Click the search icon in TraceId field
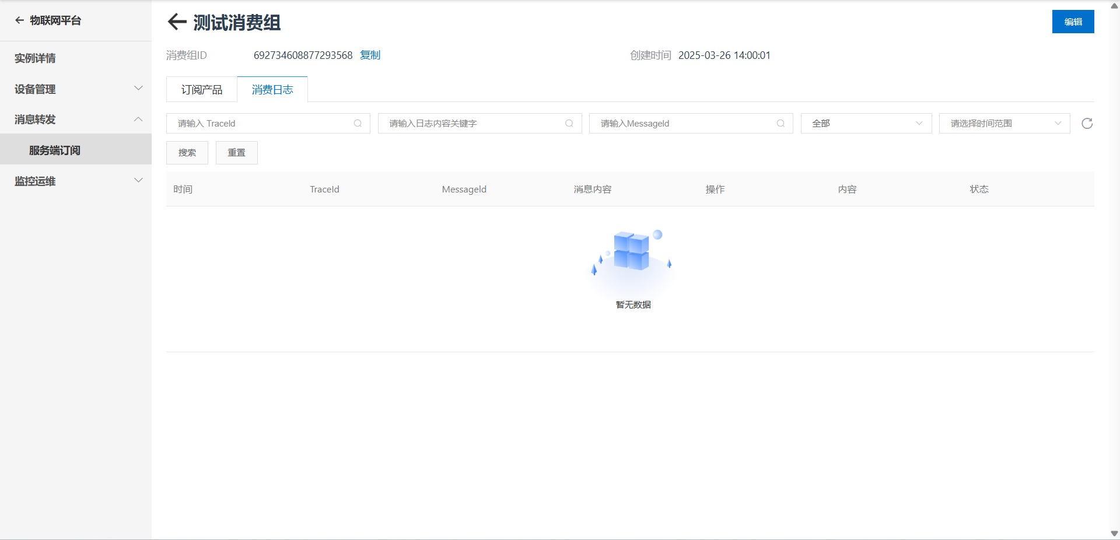The width and height of the screenshot is (1120, 540). 358,124
